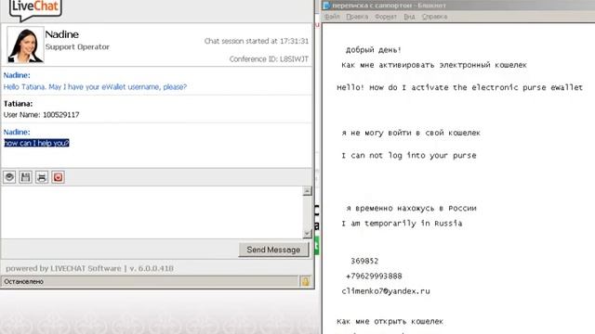Screen dimensions: 595x334
Task: Click the message box scroll up arrow
Action: 308,191
